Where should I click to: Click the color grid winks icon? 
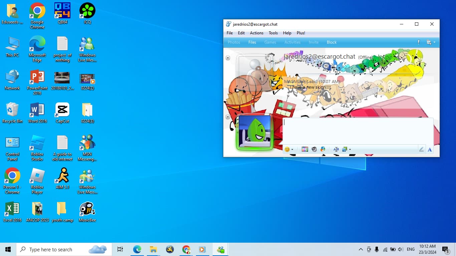click(x=305, y=149)
